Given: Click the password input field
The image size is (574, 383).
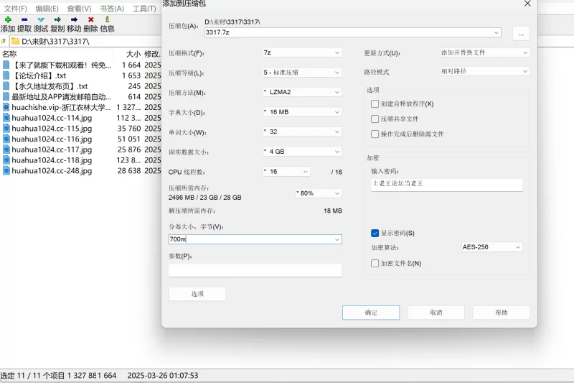Looking at the screenshot, I should (446, 185).
